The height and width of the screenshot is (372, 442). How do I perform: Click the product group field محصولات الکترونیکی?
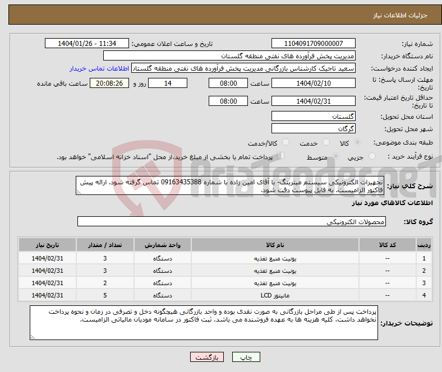[x=232, y=221]
